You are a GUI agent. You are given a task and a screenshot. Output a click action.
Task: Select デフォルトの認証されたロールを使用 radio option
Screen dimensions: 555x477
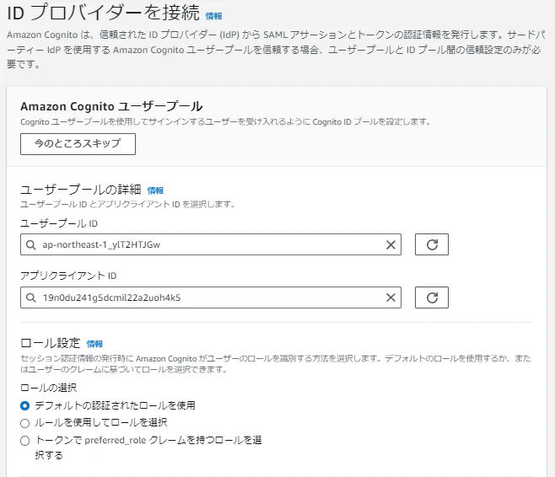(x=24, y=405)
